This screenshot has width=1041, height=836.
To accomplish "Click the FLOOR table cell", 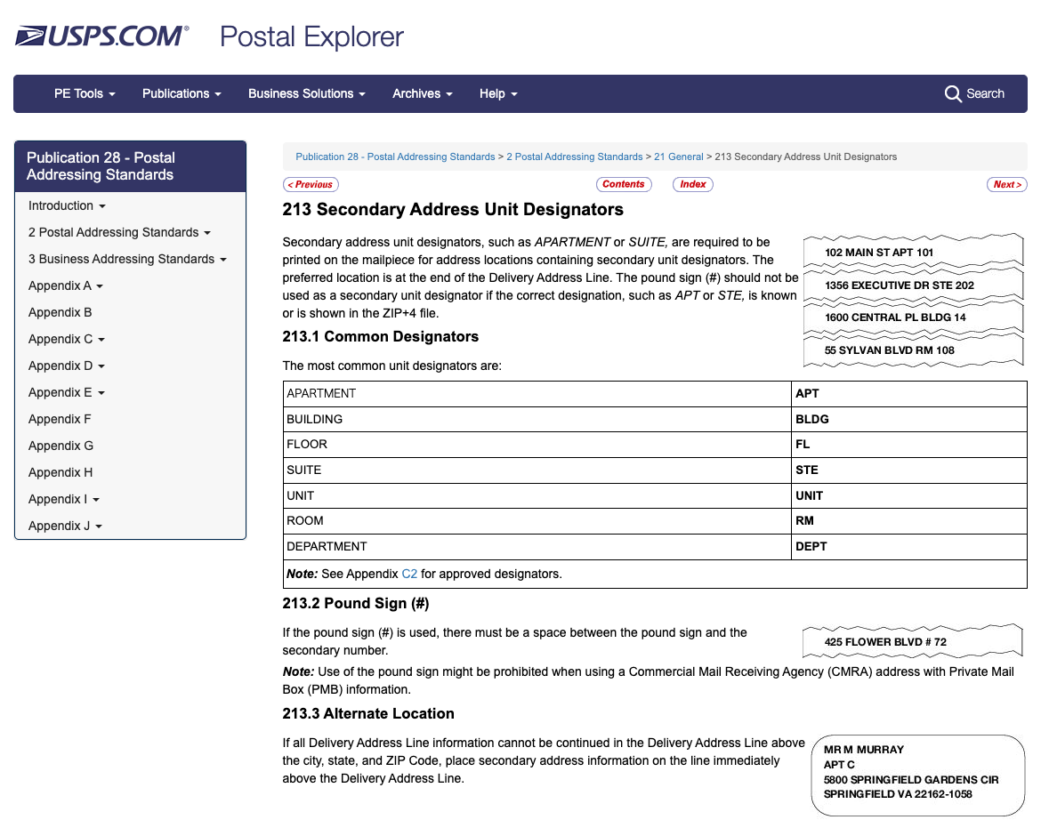I will [x=537, y=445].
